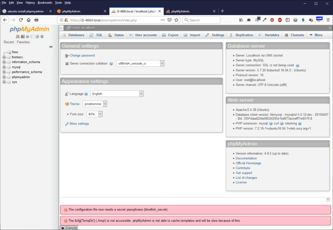Click the browser Back arrow button

point(5,20)
